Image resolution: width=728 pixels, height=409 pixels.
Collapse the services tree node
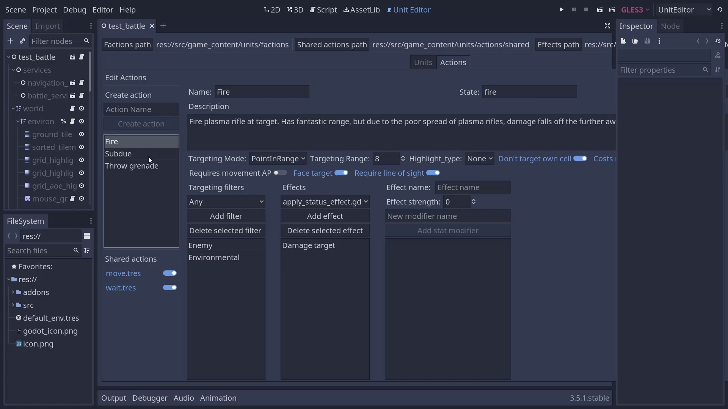coord(13,70)
